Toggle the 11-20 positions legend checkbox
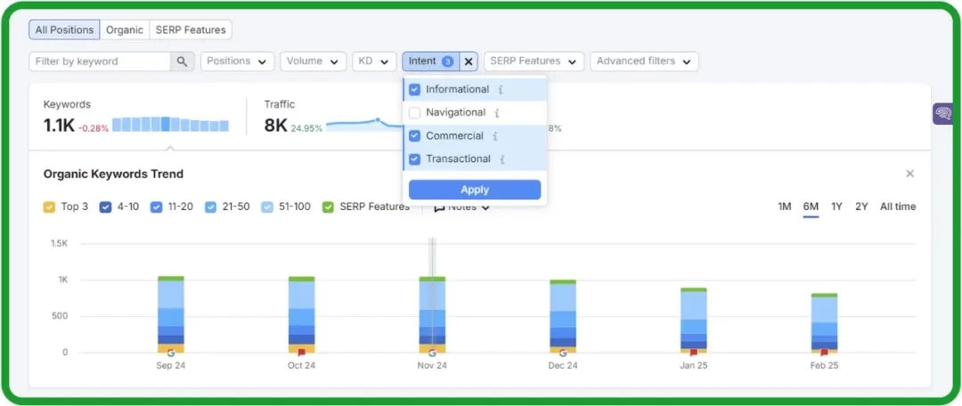Image resolution: width=962 pixels, height=406 pixels. (157, 207)
